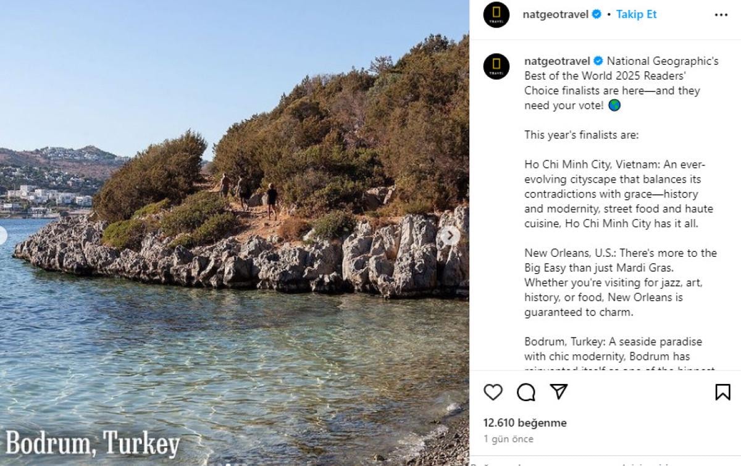The image size is (741, 466).
Task: Open the three-dot more options menu
Action: click(x=721, y=15)
